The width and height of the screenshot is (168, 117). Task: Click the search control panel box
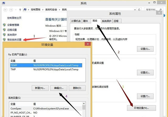pyautogui.click(x=154, y=10)
